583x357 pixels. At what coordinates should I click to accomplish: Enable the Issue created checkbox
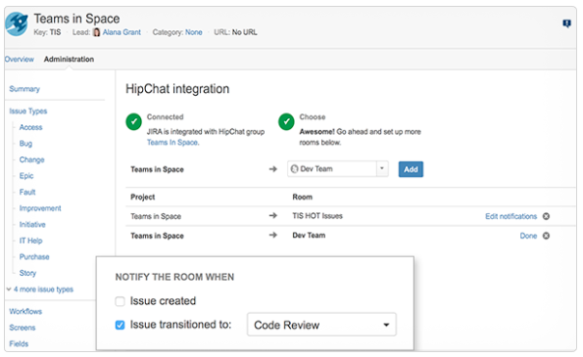(120, 301)
